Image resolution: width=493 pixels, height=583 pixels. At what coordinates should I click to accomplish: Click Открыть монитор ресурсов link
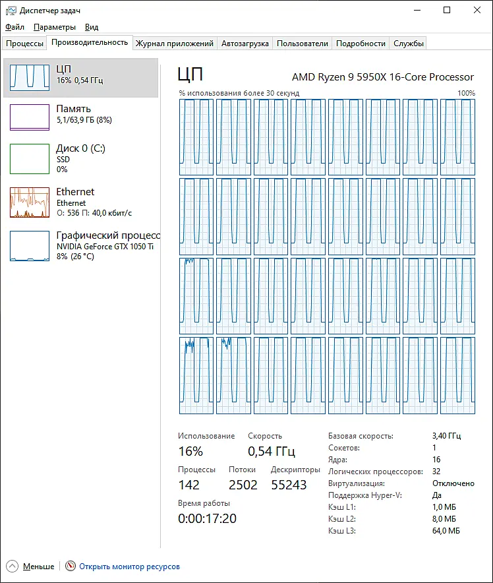[x=129, y=567]
